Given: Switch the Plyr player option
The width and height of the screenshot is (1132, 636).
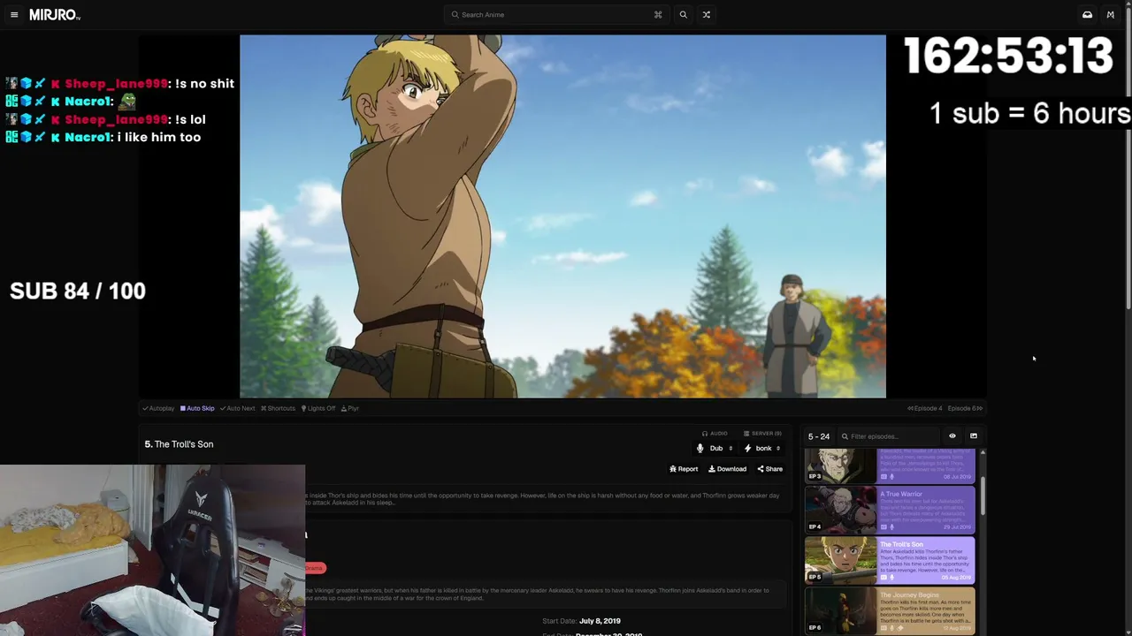Looking at the screenshot, I should click(350, 408).
